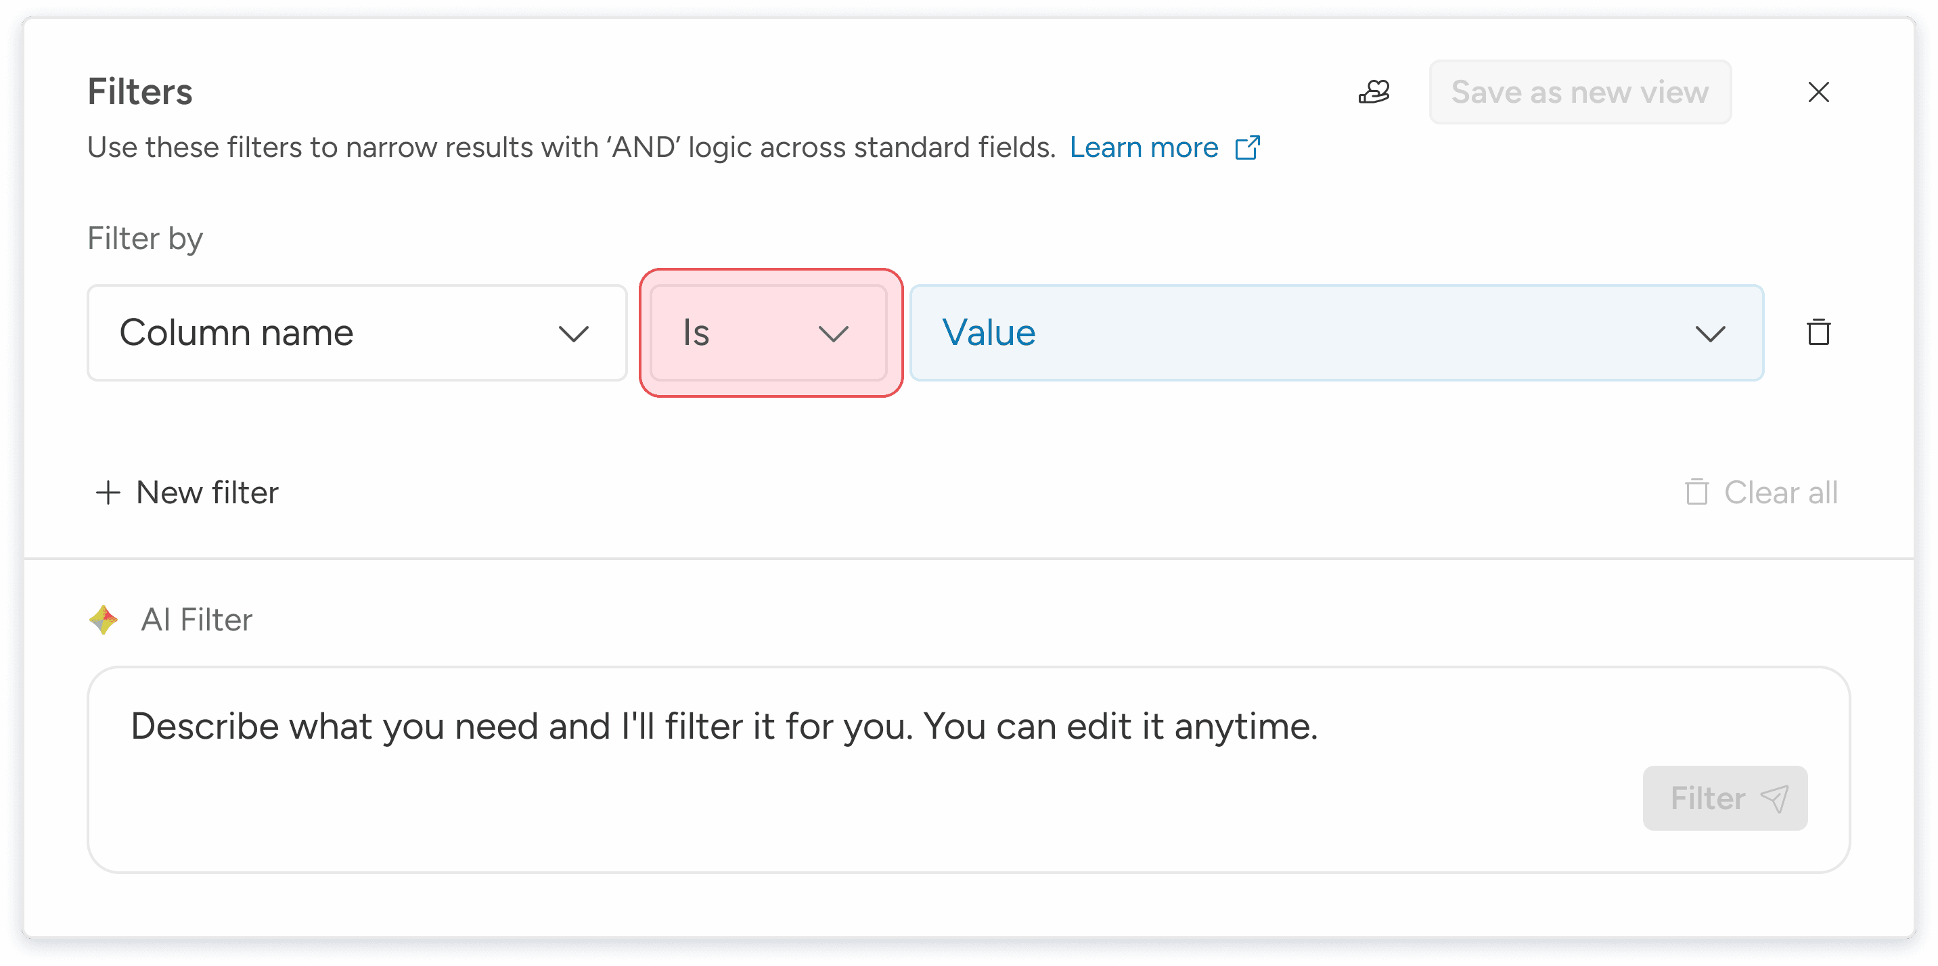Click the give feedback hand-heart icon

(x=1374, y=92)
